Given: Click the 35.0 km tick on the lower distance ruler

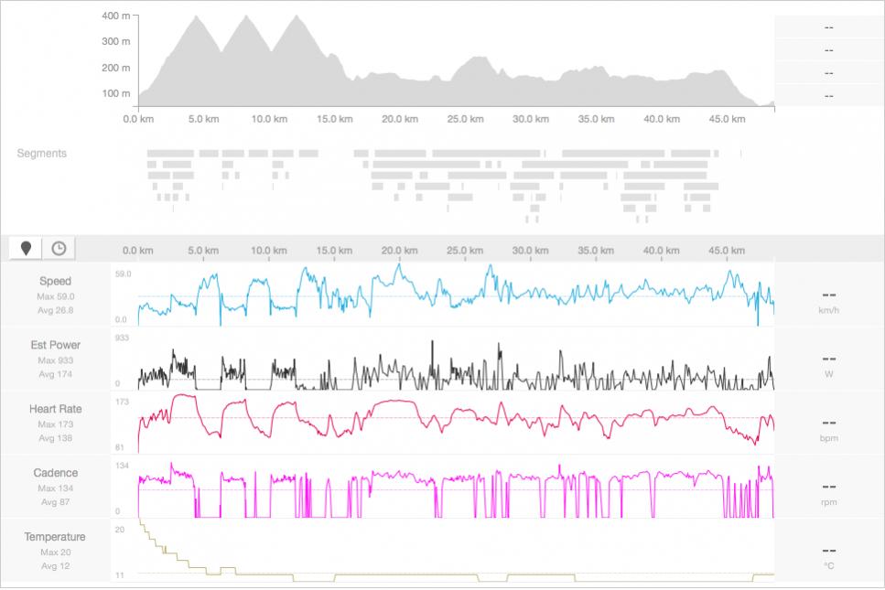Looking at the screenshot, I should (596, 251).
